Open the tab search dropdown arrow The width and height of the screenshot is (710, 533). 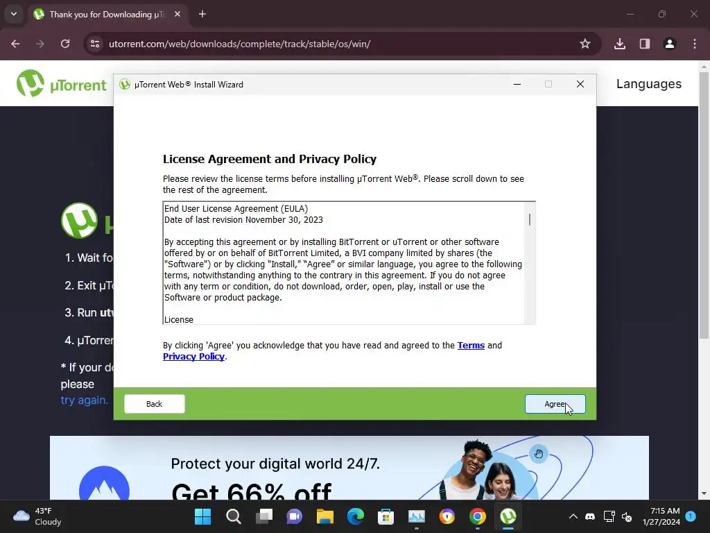coord(14,14)
